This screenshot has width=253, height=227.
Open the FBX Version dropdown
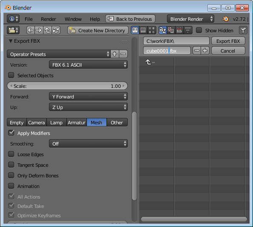coord(88,64)
